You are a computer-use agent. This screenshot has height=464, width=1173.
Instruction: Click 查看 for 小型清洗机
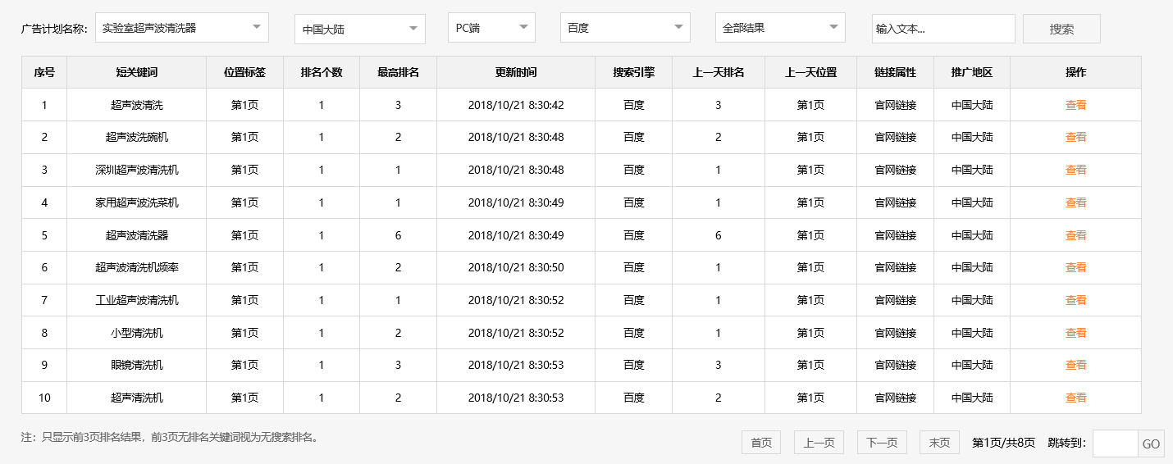(x=1075, y=333)
